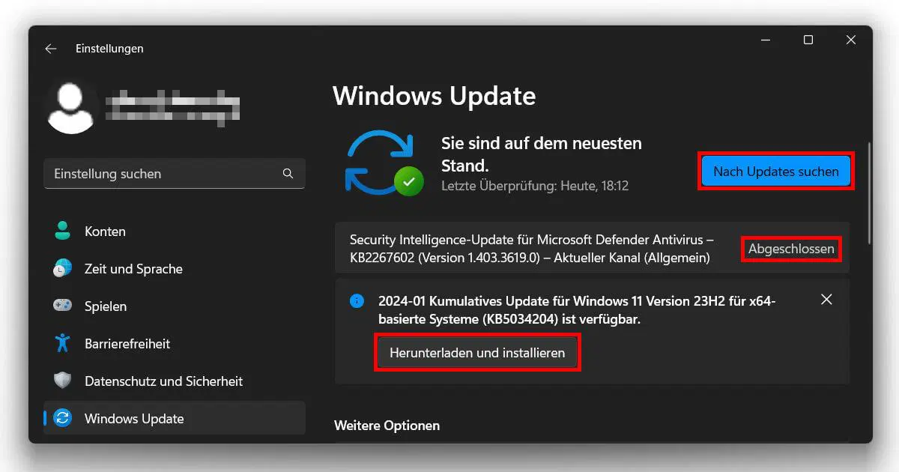Select Windows Update in the sidebar
The height and width of the screenshot is (472, 899).
point(133,418)
